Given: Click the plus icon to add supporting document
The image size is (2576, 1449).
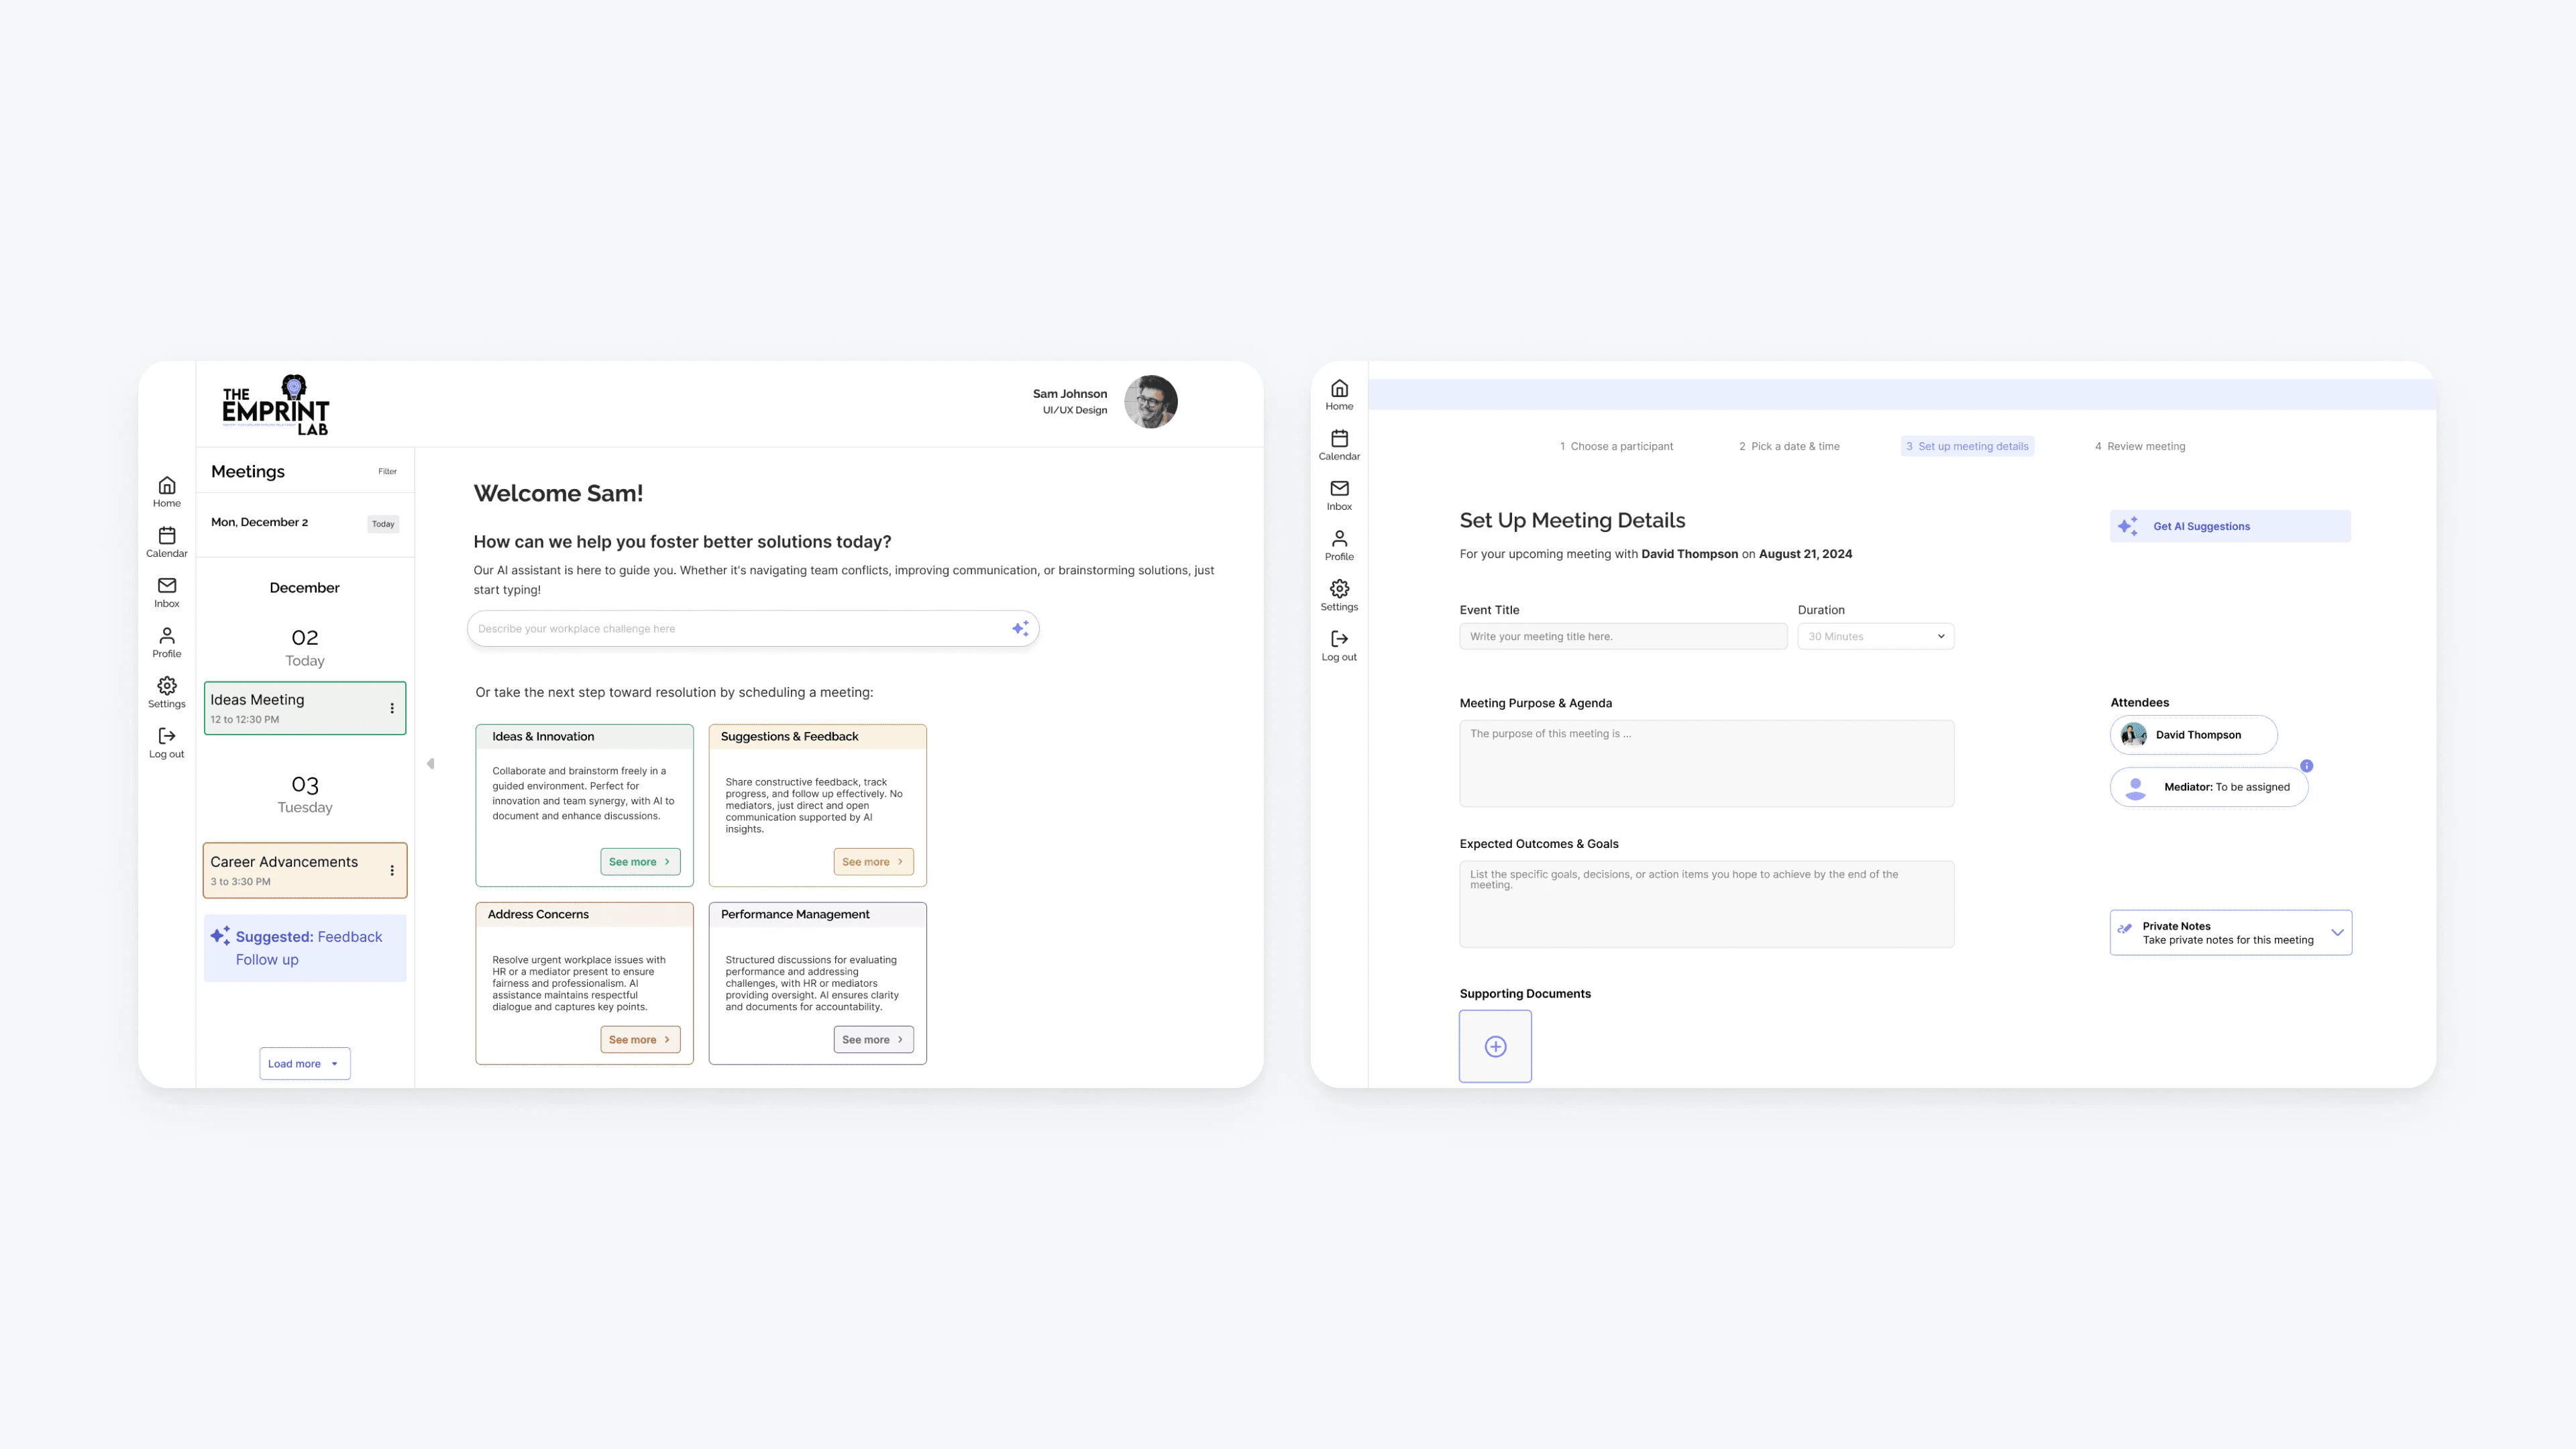Looking at the screenshot, I should [x=1495, y=1046].
